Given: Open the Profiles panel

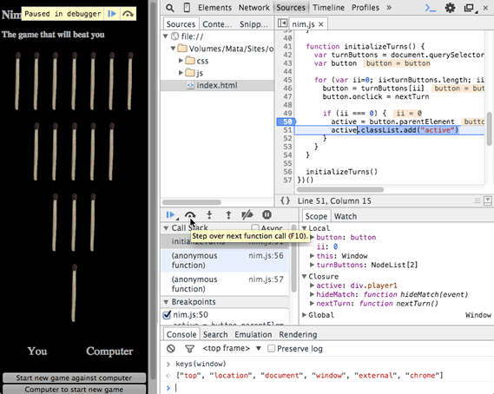Looking at the screenshot, I should point(366,8).
